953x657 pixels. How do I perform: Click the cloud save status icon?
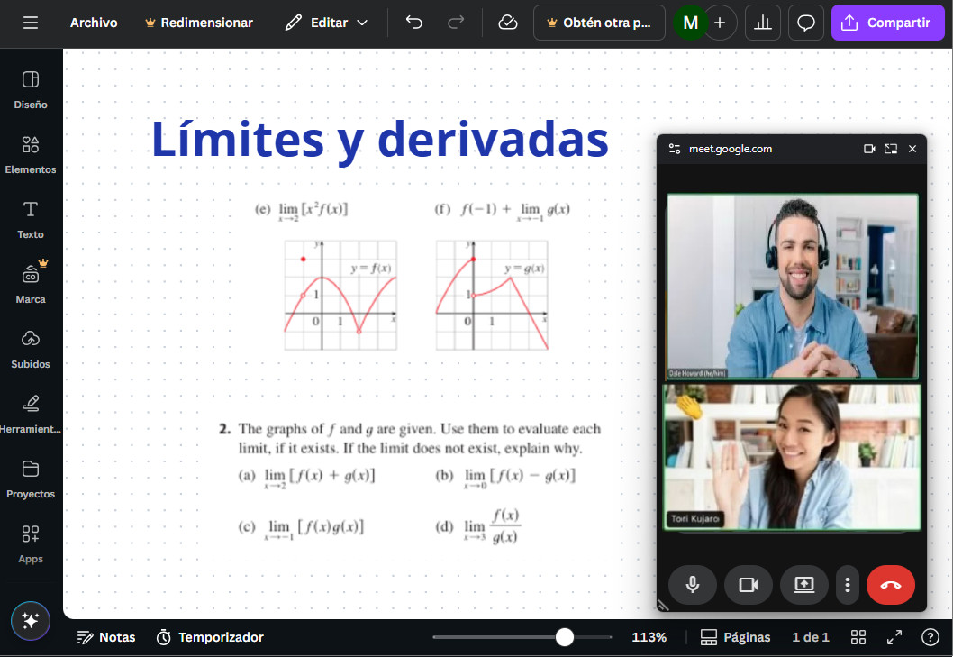(508, 23)
